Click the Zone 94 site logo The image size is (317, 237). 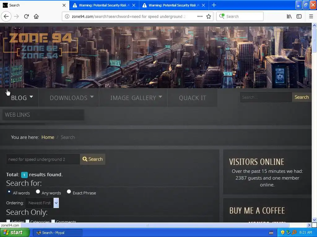click(41, 46)
